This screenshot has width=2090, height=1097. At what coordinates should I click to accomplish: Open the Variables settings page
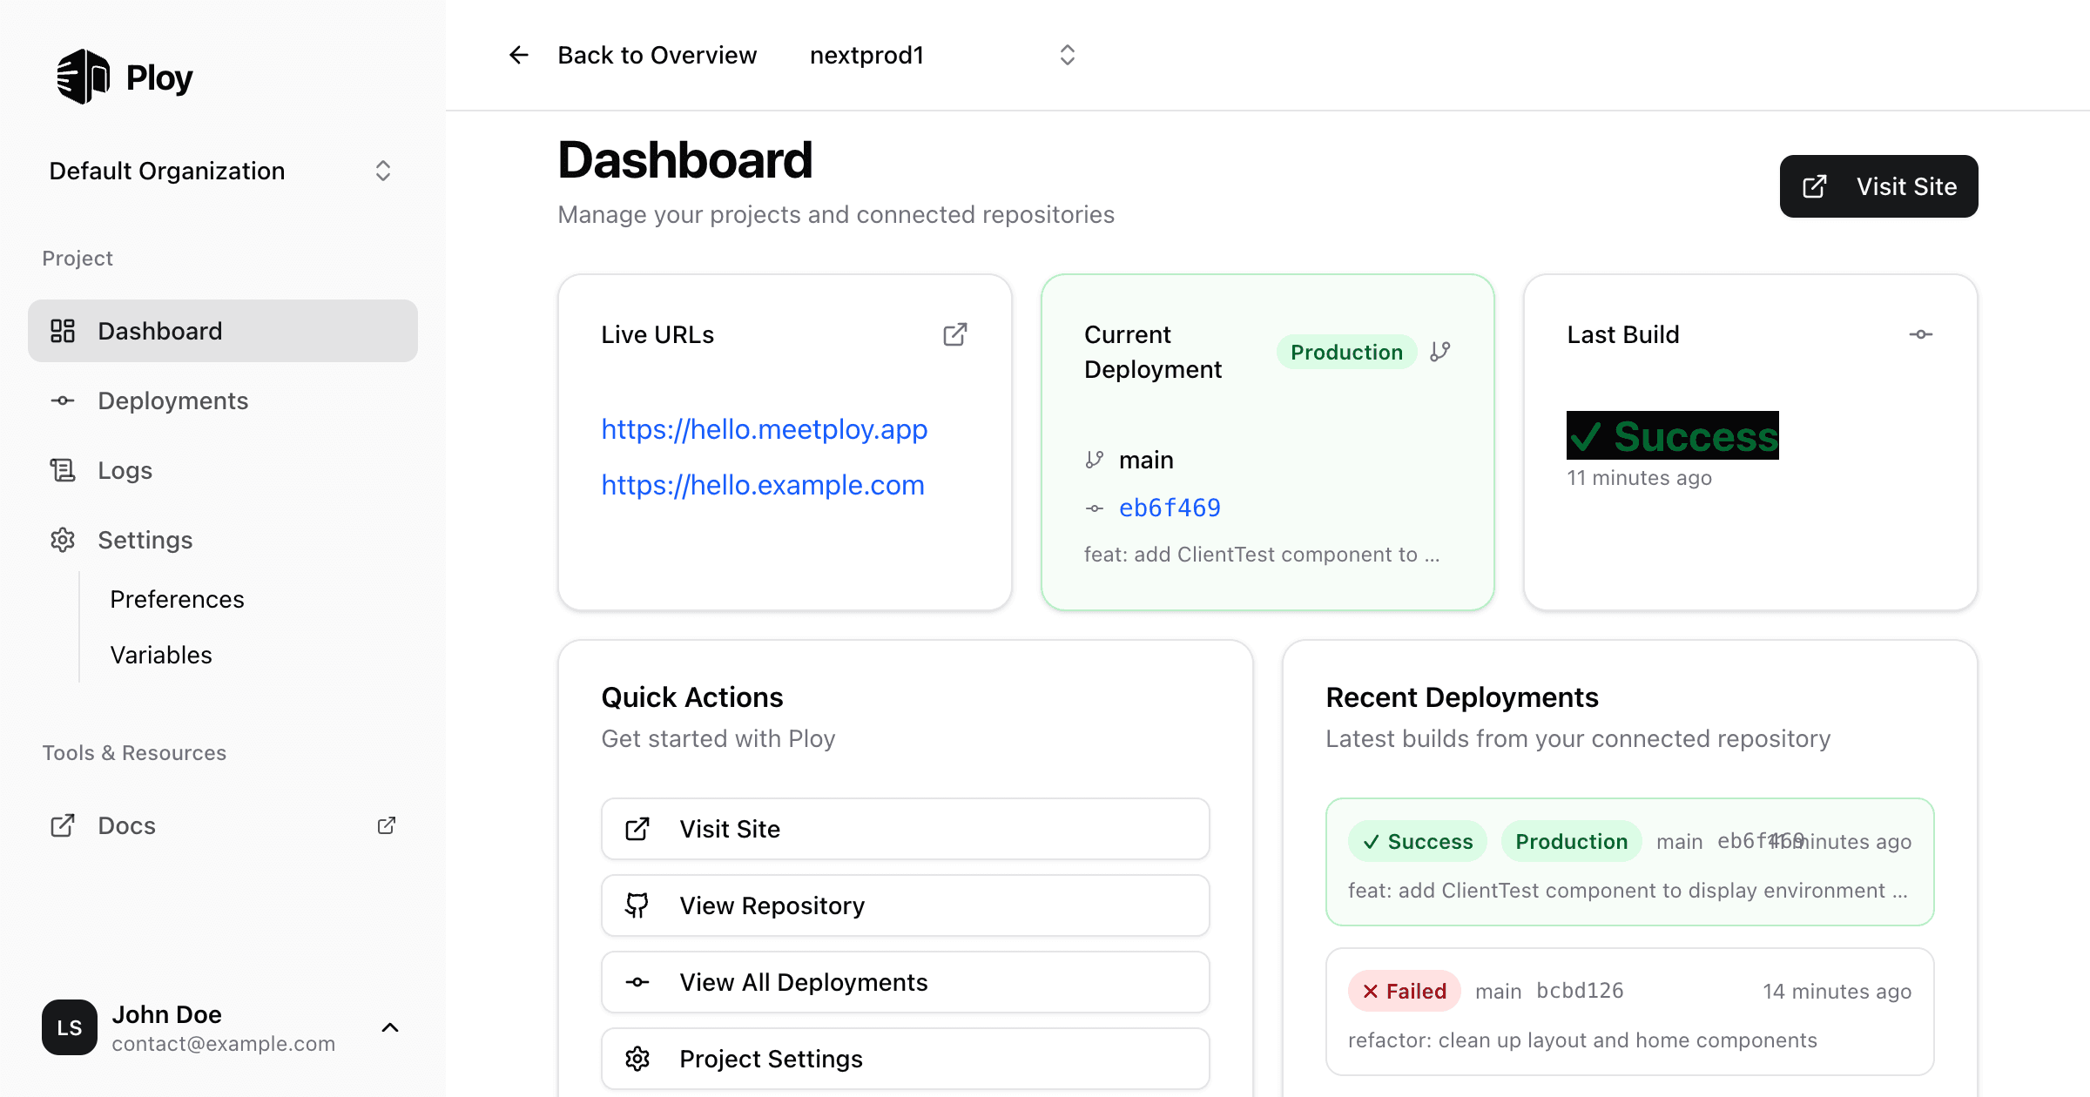[161, 655]
